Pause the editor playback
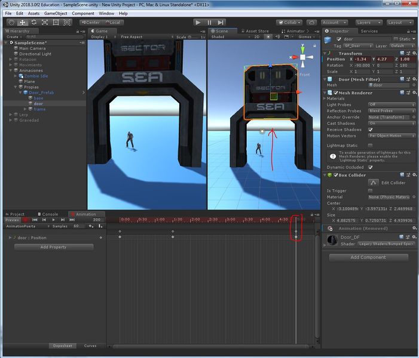 [209, 23]
